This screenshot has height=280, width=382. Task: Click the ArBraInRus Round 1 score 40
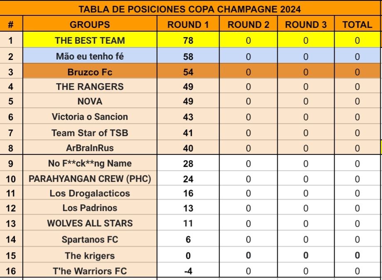[x=188, y=148]
